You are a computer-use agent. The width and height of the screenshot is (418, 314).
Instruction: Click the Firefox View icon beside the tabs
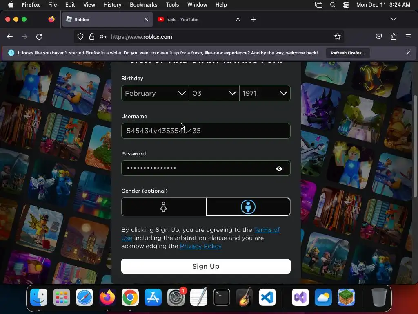51,19
